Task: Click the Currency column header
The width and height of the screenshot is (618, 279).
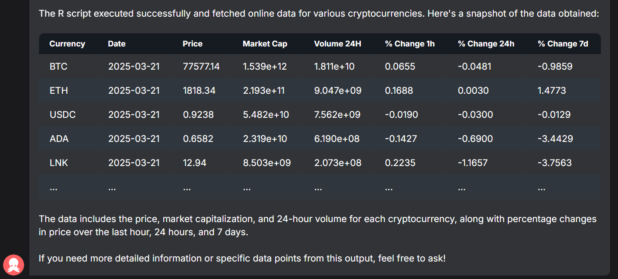Action: click(x=67, y=44)
